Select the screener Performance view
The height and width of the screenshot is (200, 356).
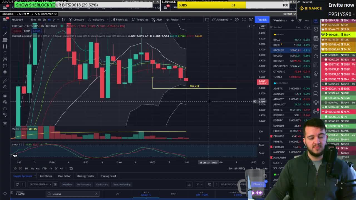[x=84, y=184]
